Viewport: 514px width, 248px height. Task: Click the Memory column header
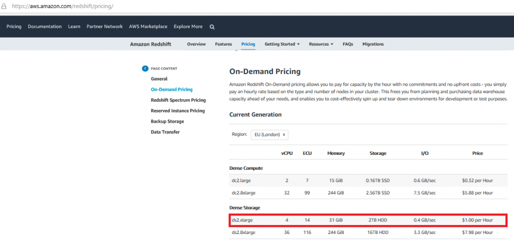click(x=336, y=153)
